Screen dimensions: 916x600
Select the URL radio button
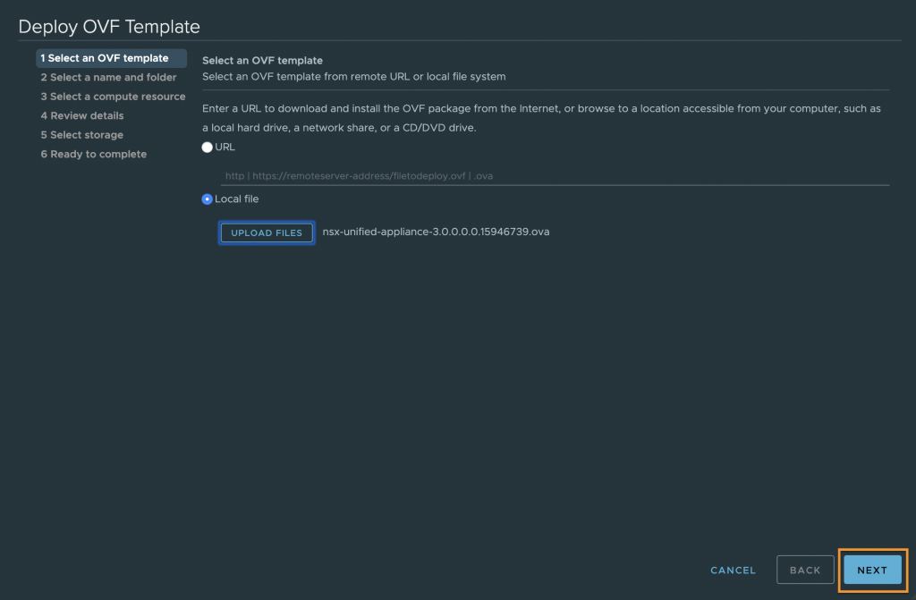207,148
